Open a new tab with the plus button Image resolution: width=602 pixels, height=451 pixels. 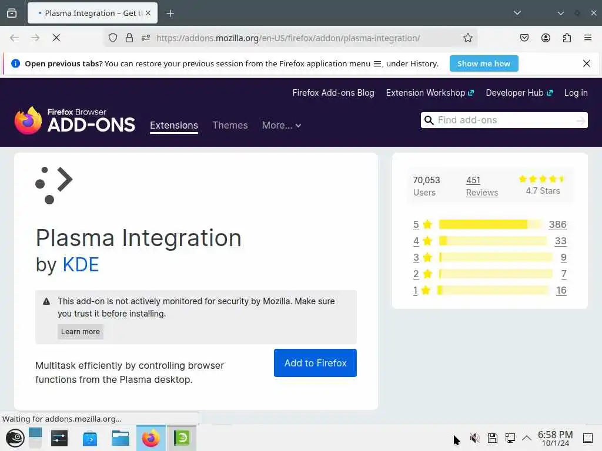[170, 14]
